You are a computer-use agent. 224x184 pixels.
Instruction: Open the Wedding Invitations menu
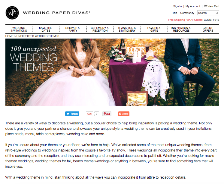pyautogui.click(x=19, y=29)
